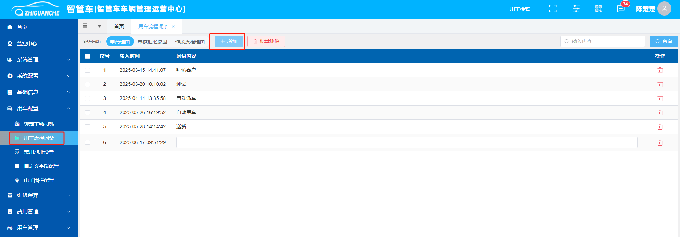Click the 批量删除 button
This screenshot has height=237, width=680.
click(266, 42)
